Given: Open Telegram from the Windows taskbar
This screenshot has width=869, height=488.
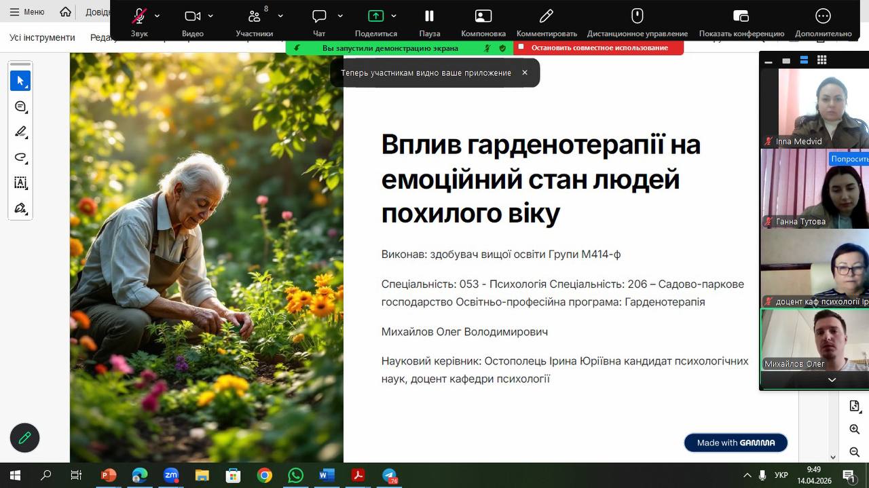Looking at the screenshot, I should (x=390, y=476).
